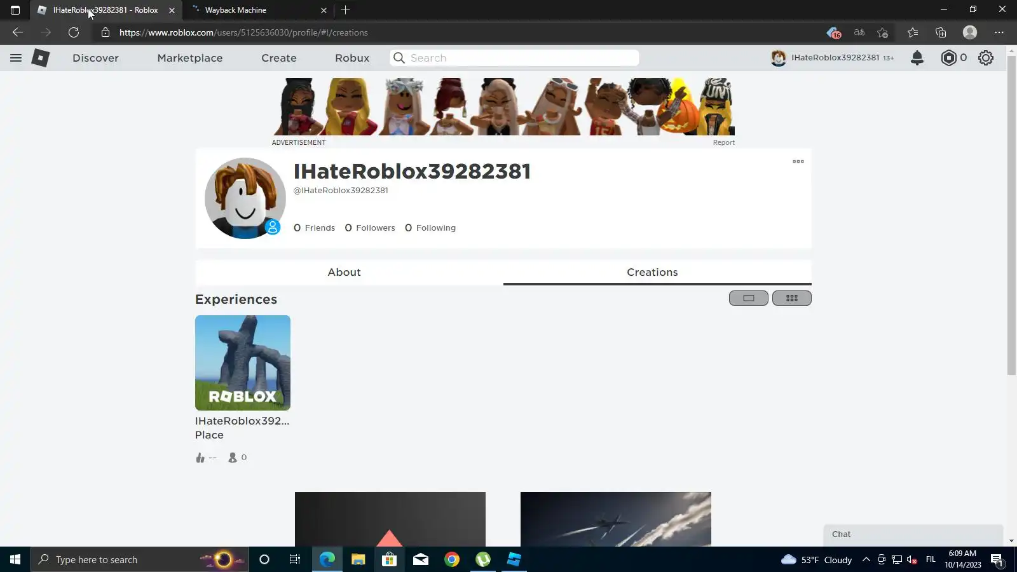The width and height of the screenshot is (1017, 572).
Task: Open the browser tab actions menu
Action: [15, 10]
